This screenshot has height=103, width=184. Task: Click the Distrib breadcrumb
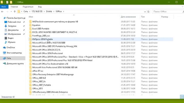point(49,11)
